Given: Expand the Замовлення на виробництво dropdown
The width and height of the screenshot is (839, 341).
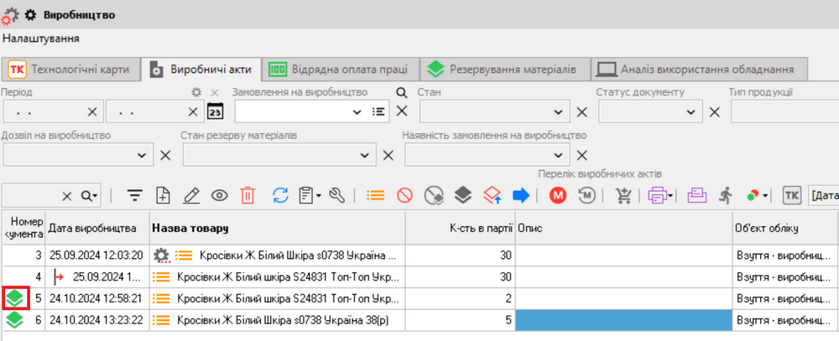Looking at the screenshot, I should click(358, 112).
